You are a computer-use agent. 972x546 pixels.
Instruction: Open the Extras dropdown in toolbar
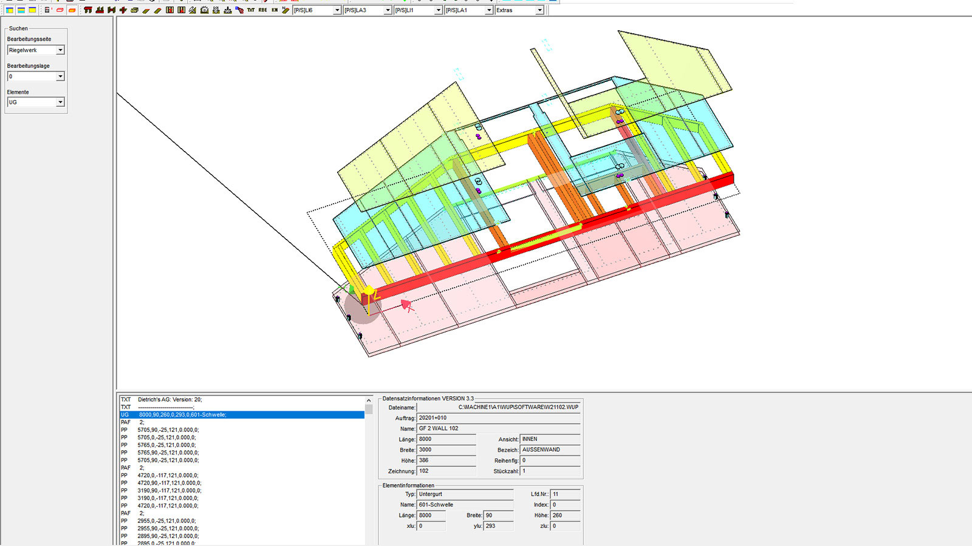click(x=539, y=10)
